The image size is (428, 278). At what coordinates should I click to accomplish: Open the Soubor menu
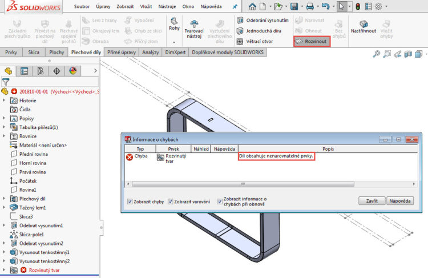point(82,6)
